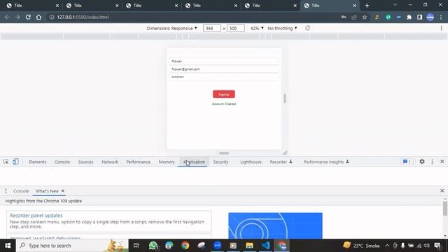Open DevTools customize three-dot menu
Viewport: 448px width, 252px height.
click(x=432, y=162)
